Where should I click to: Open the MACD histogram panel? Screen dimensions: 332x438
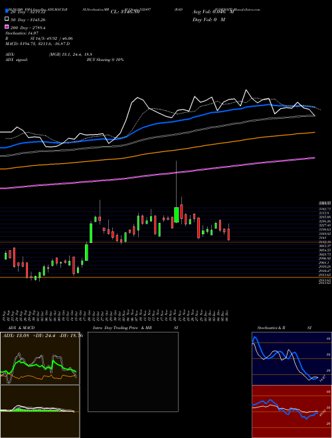(40, 411)
